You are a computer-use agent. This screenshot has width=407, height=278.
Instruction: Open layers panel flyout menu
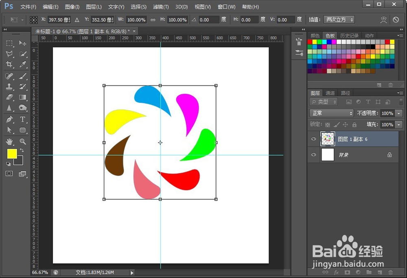[x=400, y=93]
